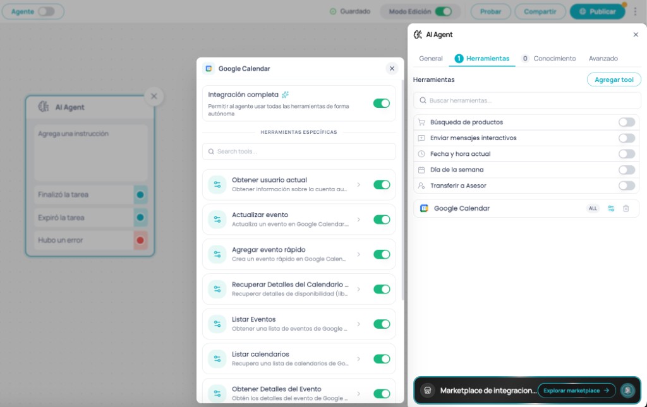Enable Día de la semana tool
Screen dimensions: 647x407
pos(627,170)
